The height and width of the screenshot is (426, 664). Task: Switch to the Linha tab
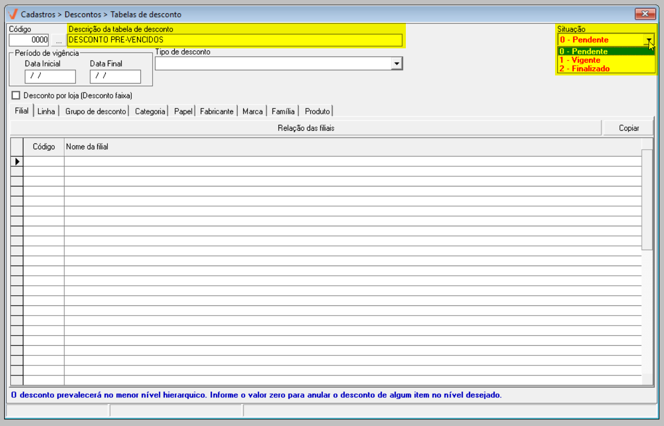click(x=46, y=112)
